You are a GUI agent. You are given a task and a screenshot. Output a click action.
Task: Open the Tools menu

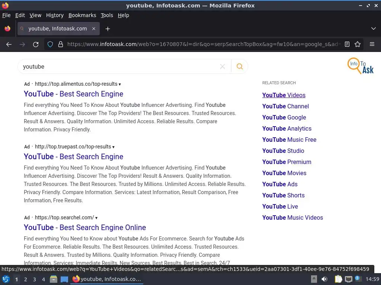pos(107,15)
